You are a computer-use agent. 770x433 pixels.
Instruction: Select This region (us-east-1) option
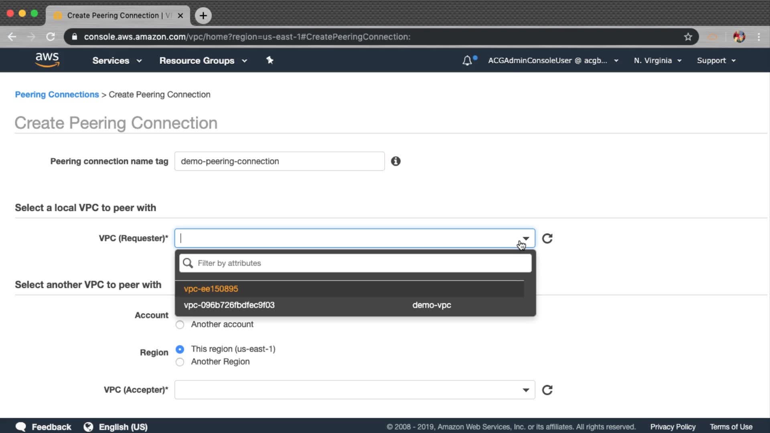point(180,349)
